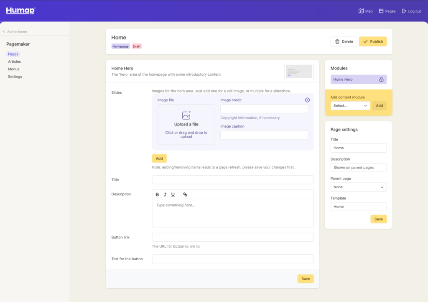
Task: Click the lock icon on Home Hero module
Action: tap(381, 79)
